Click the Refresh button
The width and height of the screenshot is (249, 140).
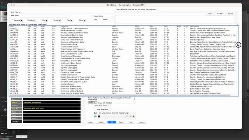[105, 20]
